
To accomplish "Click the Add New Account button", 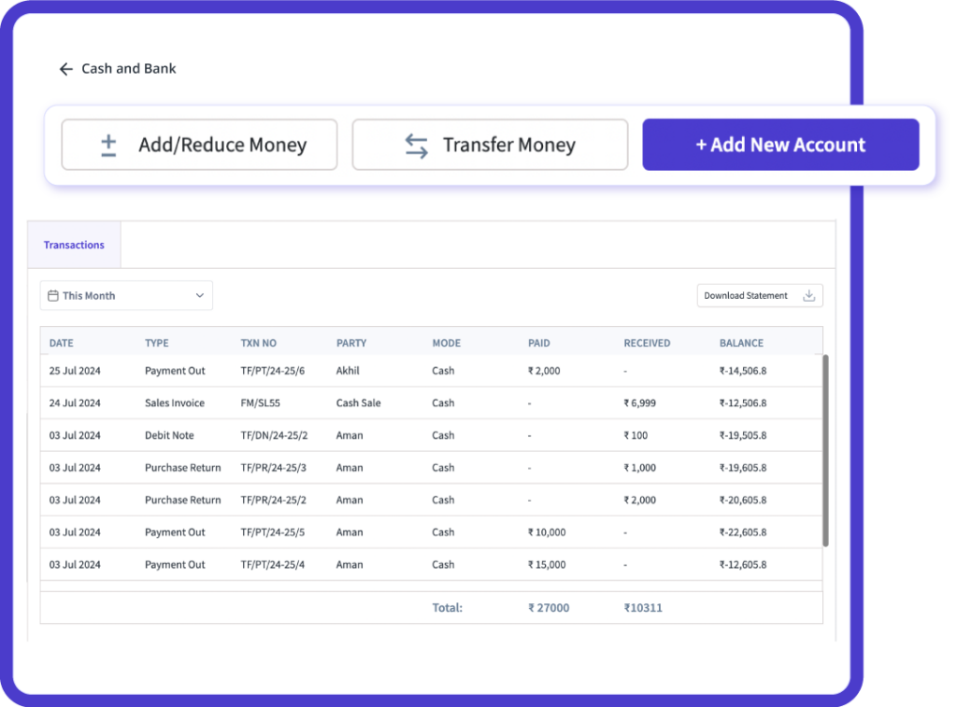I will [780, 144].
